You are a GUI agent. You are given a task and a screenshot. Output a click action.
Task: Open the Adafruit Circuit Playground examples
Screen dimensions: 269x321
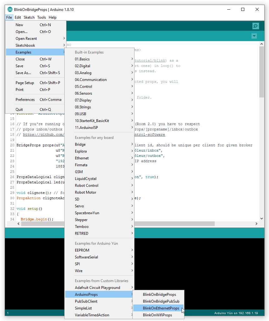100,288
